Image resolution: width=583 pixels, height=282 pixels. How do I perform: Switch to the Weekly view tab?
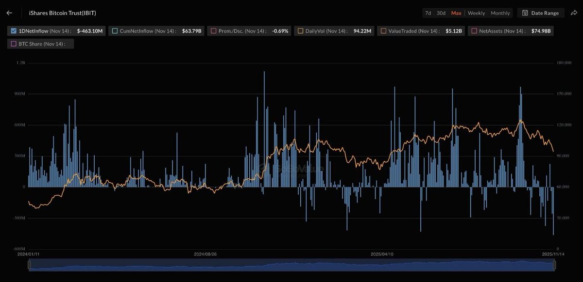tap(476, 13)
